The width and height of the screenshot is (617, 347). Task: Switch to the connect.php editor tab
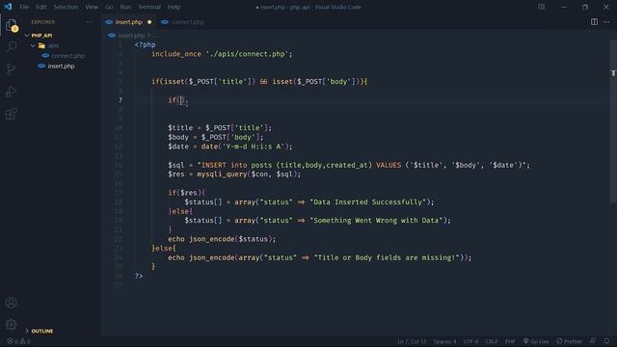point(187,22)
